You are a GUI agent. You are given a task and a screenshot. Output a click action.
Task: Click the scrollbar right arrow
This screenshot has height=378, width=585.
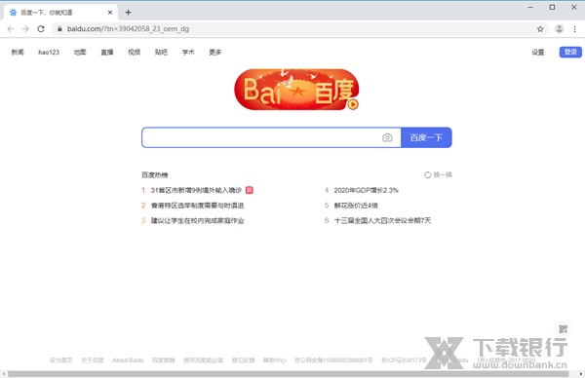(x=581, y=374)
